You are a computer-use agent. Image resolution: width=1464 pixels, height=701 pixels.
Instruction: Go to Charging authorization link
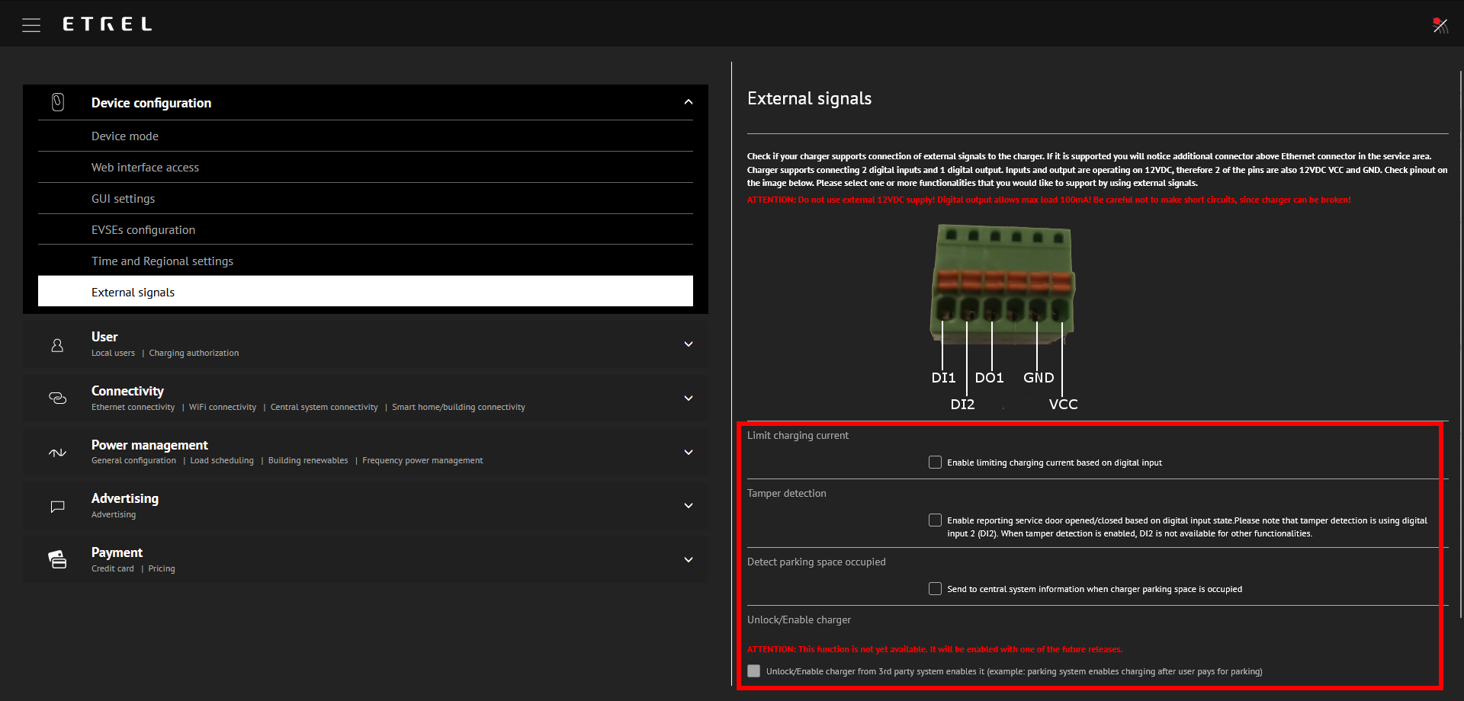[194, 354]
